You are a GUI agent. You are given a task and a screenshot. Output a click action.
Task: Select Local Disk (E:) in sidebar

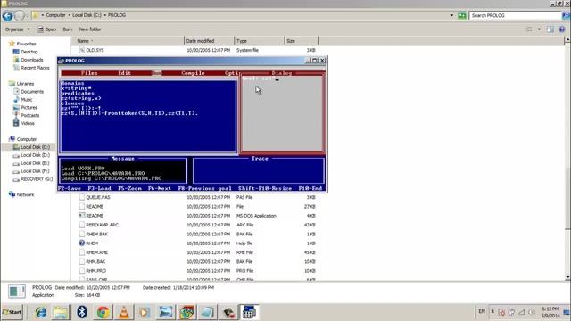point(35,163)
